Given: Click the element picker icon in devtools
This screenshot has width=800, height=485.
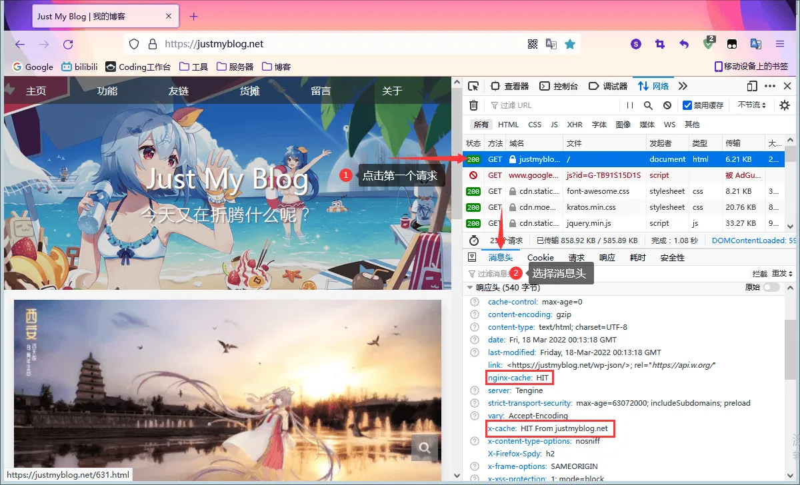Looking at the screenshot, I should point(473,86).
